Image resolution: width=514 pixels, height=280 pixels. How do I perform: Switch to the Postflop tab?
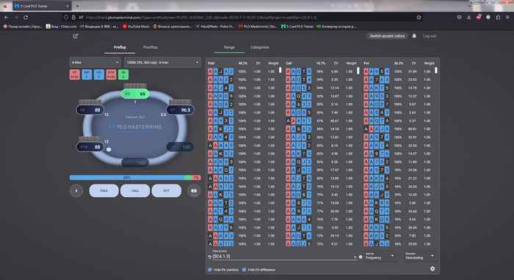150,47
